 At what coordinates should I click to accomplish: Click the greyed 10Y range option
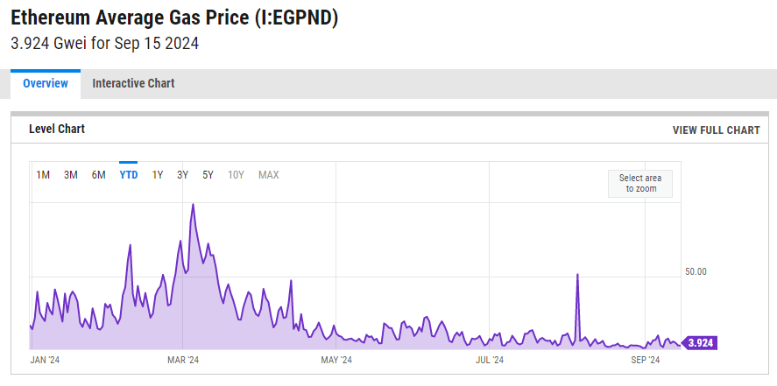pyautogui.click(x=236, y=175)
